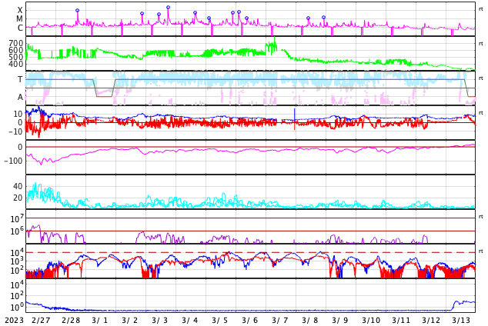Click the 3/ 1 date label
The width and height of the screenshot is (488, 326).
[100, 321]
